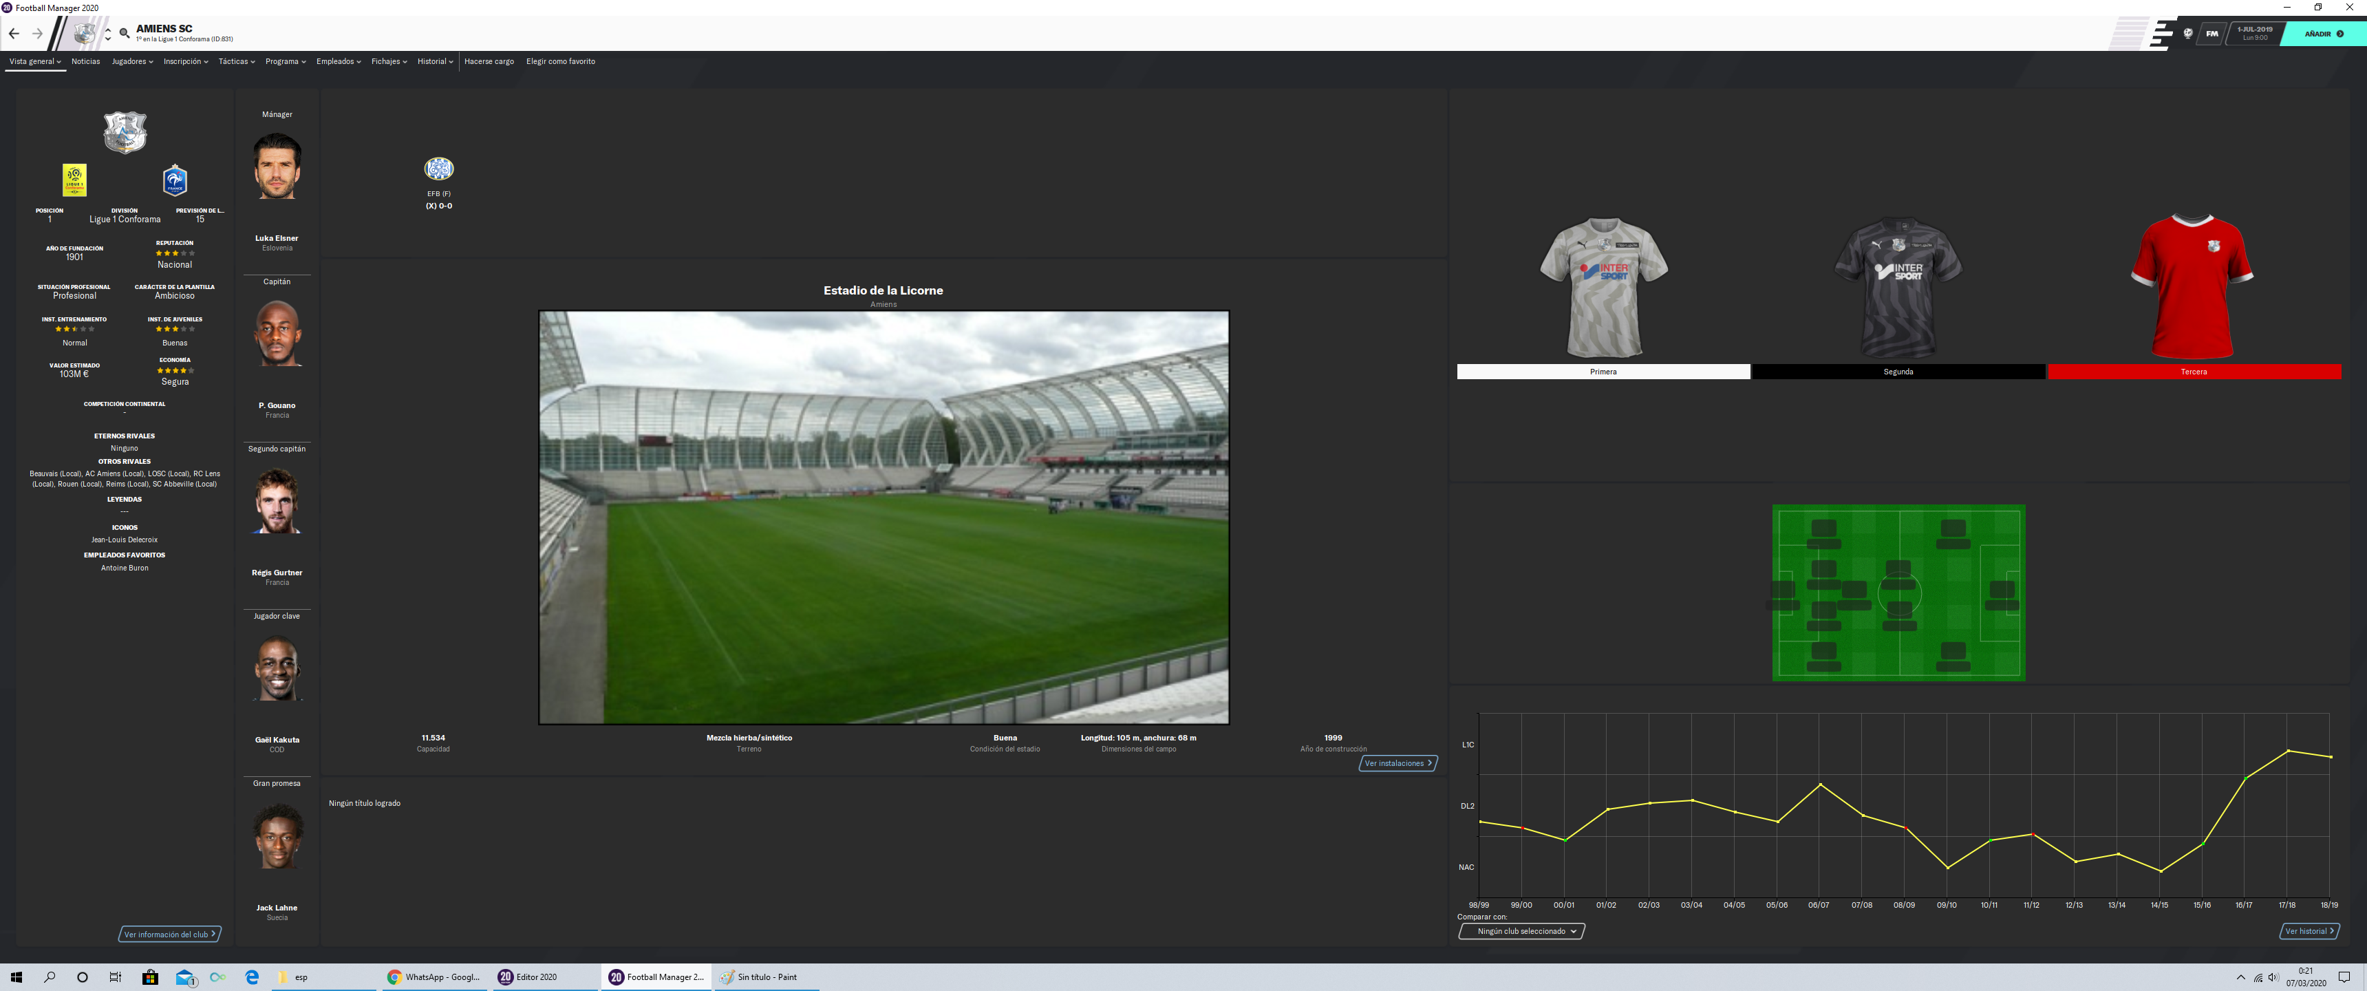The height and width of the screenshot is (991, 2367).
Task: Click the Ligue 1 Conforama logo
Action: pyautogui.click(x=74, y=180)
